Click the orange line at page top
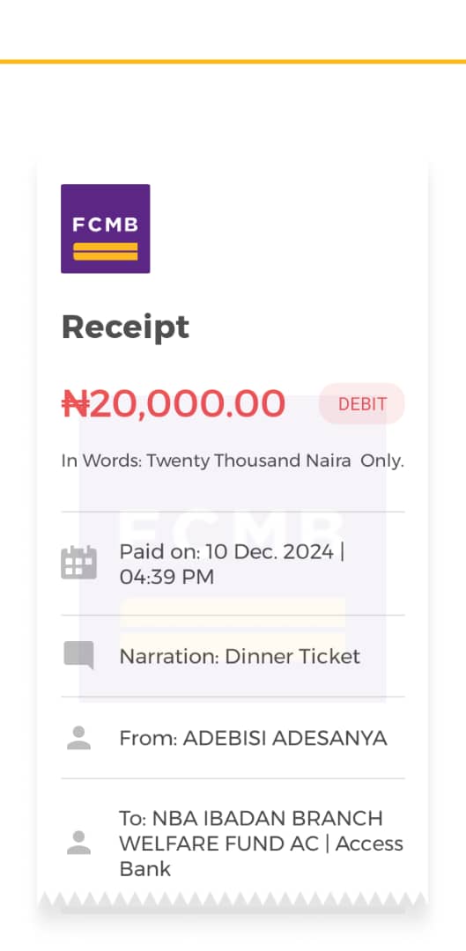Viewport: 466px width, 951px height. click(233, 62)
